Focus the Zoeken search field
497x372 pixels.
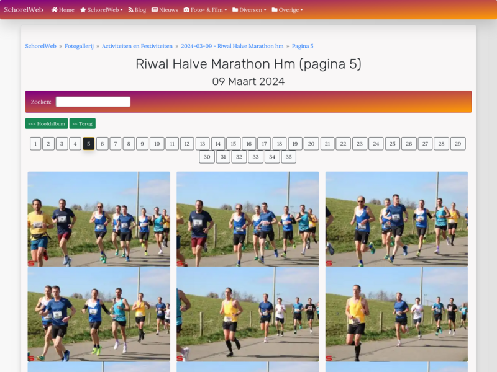pos(93,102)
